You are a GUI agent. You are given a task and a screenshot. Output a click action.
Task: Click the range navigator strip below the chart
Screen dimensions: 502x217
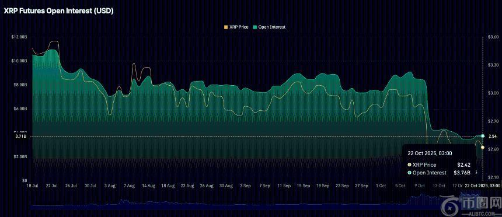point(256,200)
